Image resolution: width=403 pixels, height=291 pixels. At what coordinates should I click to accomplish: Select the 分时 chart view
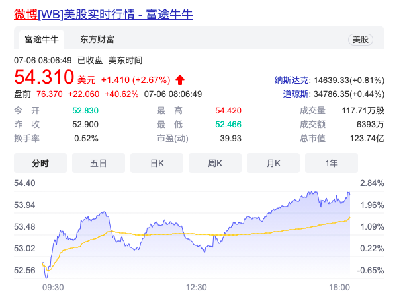(40, 163)
